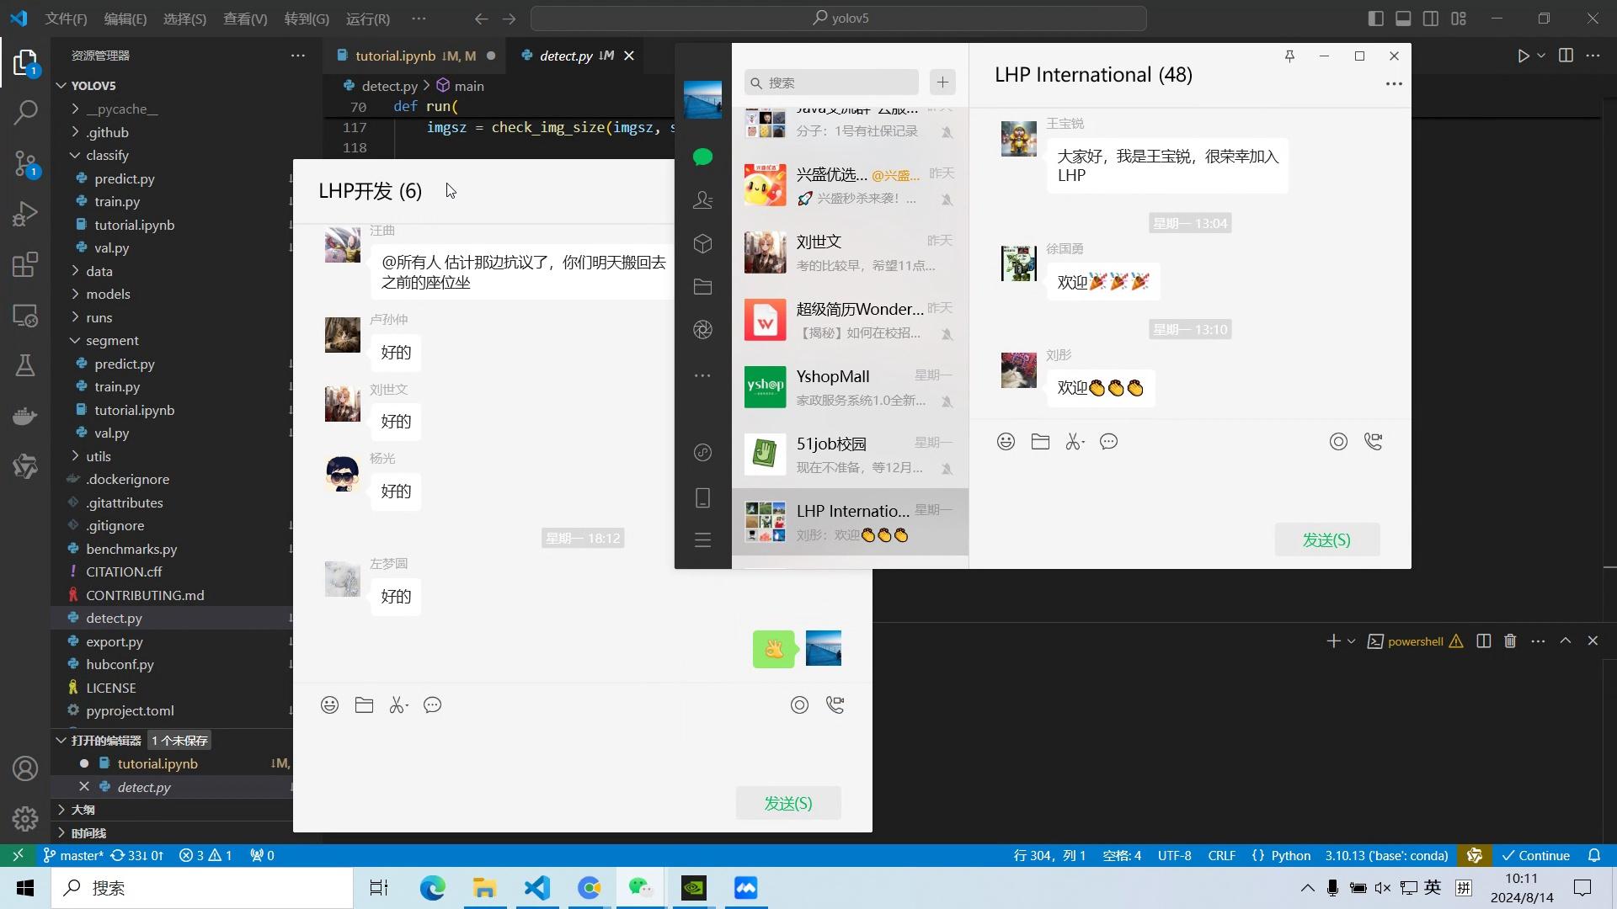
Task: Collapse the classify folder
Action: point(75,156)
